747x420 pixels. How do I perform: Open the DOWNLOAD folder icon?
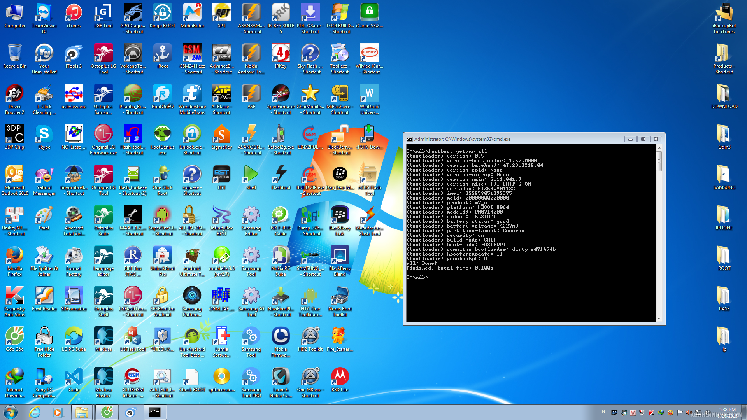click(724, 96)
